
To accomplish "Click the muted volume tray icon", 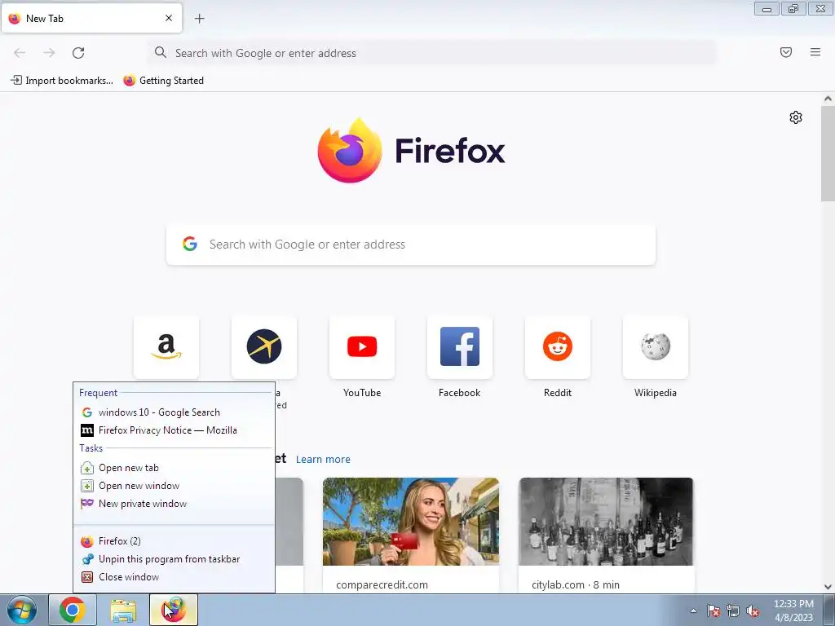I will [753, 611].
